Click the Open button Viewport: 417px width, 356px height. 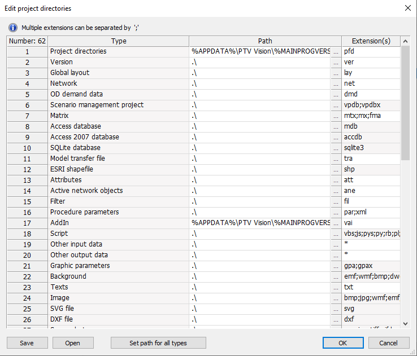73,342
